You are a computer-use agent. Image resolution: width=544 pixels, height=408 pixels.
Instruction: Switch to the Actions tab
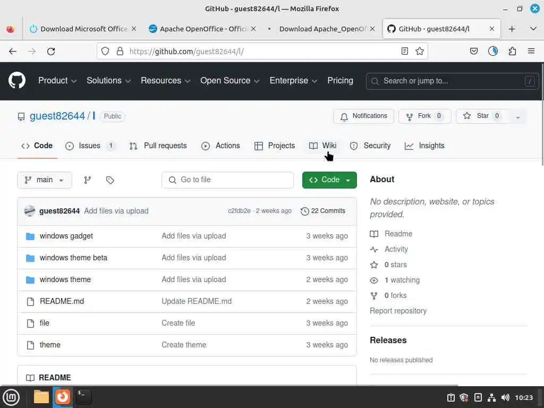(x=220, y=146)
